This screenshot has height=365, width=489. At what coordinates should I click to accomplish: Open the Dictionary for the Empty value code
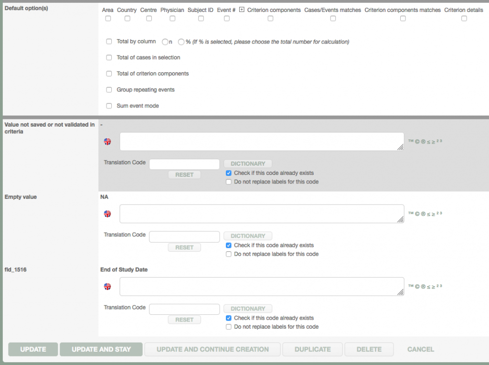click(248, 236)
